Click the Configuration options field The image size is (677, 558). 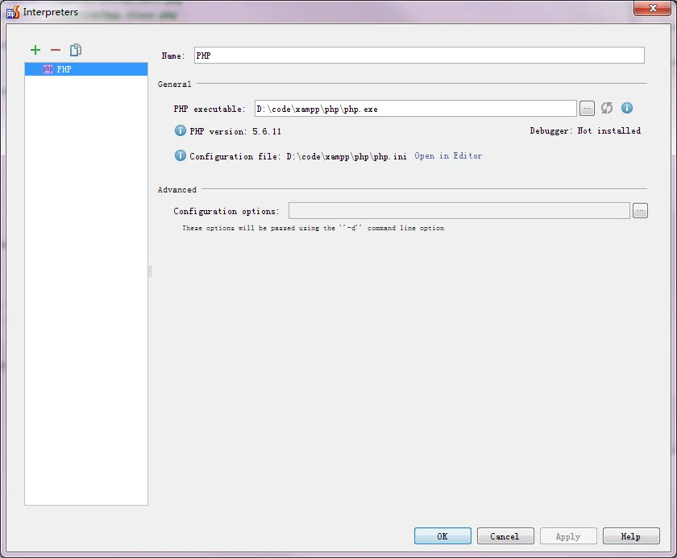pos(459,210)
